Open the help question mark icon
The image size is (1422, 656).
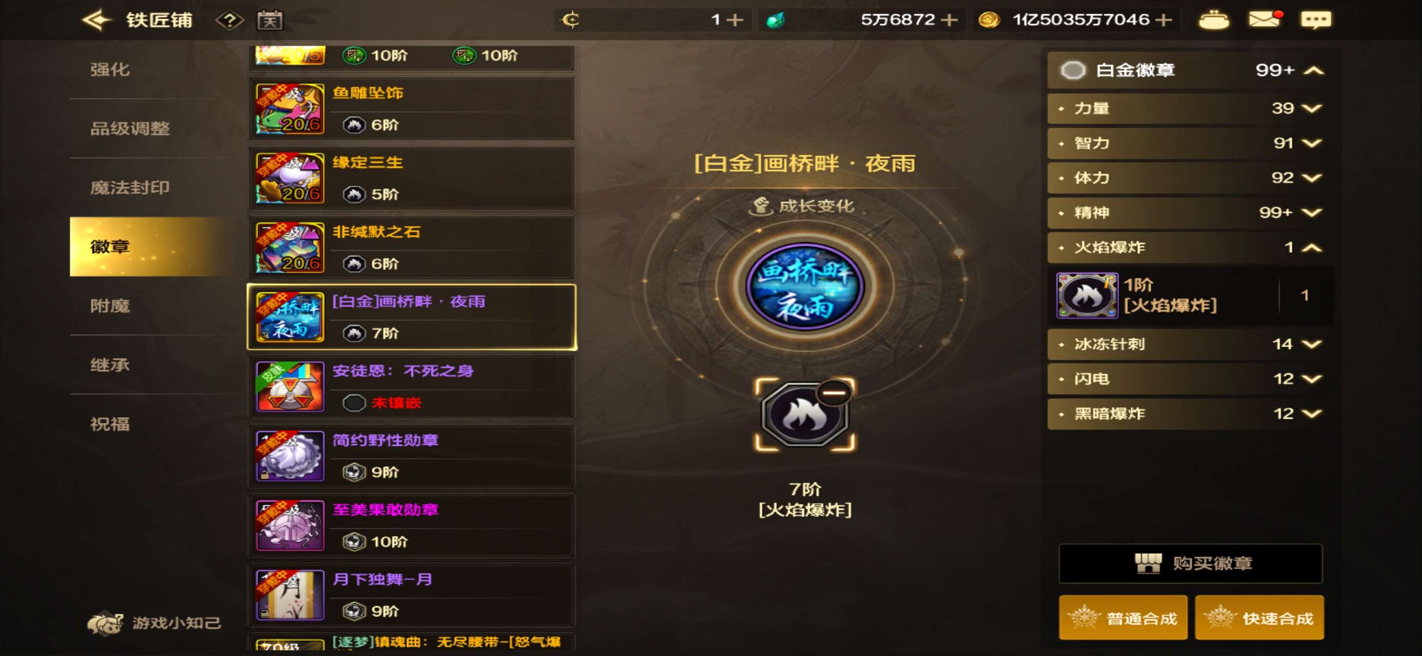pyautogui.click(x=229, y=20)
